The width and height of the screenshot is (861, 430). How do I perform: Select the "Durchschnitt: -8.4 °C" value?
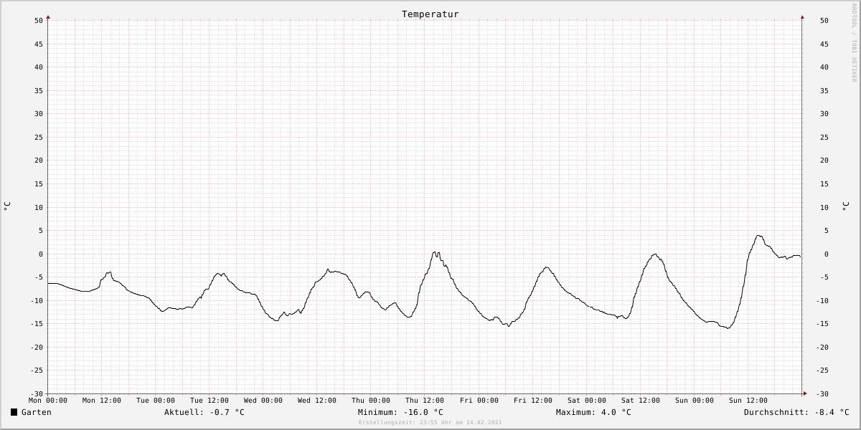796,412
